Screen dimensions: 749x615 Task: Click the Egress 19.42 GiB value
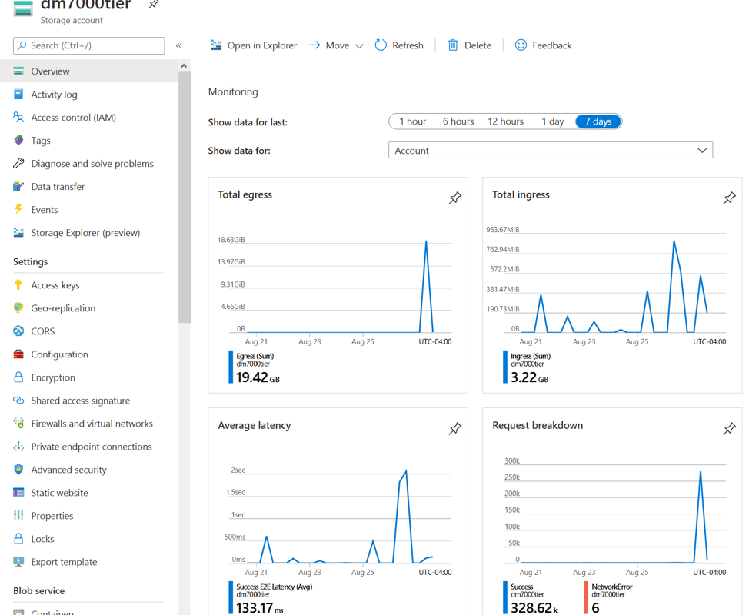(x=258, y=377)
